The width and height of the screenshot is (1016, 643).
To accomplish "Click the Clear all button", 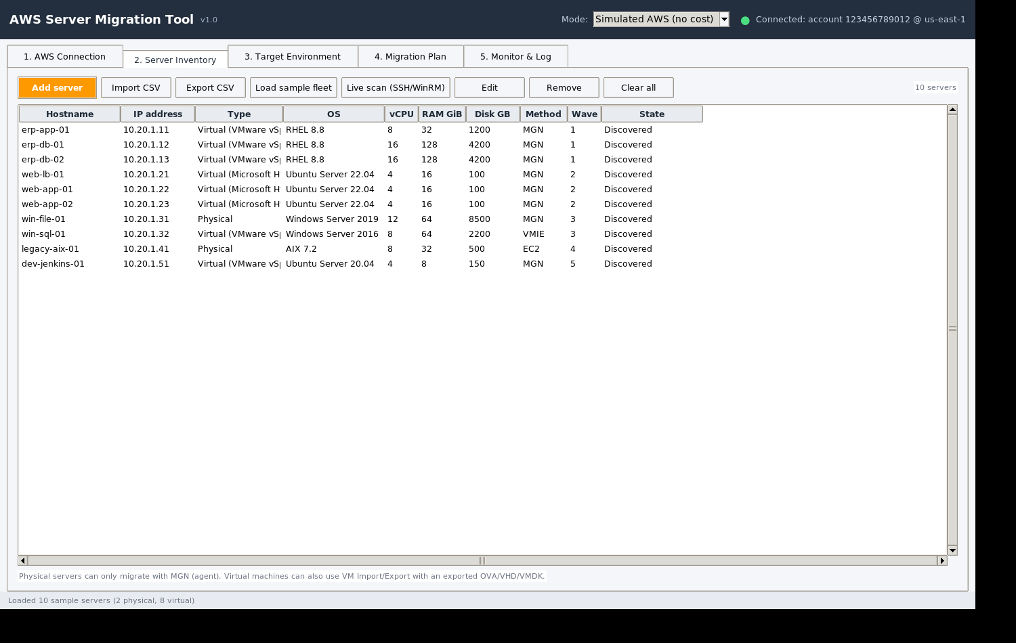I will point(639,87).
